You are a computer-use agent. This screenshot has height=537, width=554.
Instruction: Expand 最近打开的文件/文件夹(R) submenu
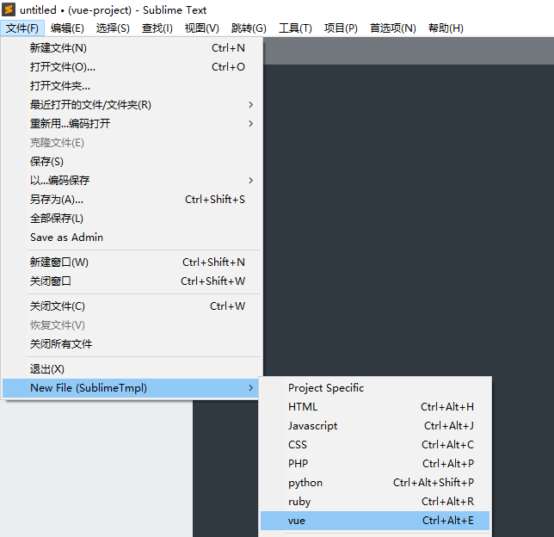pyautogui.click(x=132, y=105)
